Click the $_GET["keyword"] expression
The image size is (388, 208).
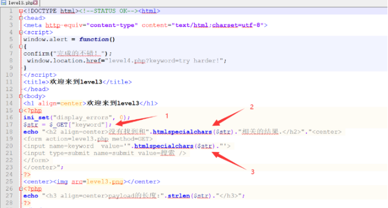79,125
